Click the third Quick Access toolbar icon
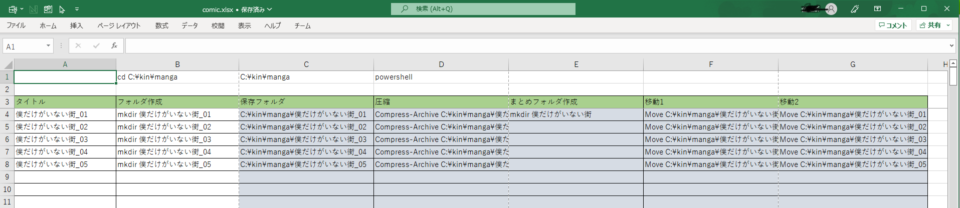The image size is (960, 208). (48, 9)
